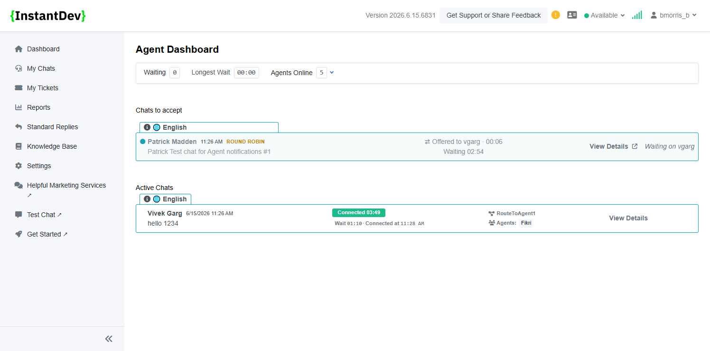Screen dimensions: 710x351
Task: Click the Test Chat speech-bubble icon
Action: pos(19,215)
